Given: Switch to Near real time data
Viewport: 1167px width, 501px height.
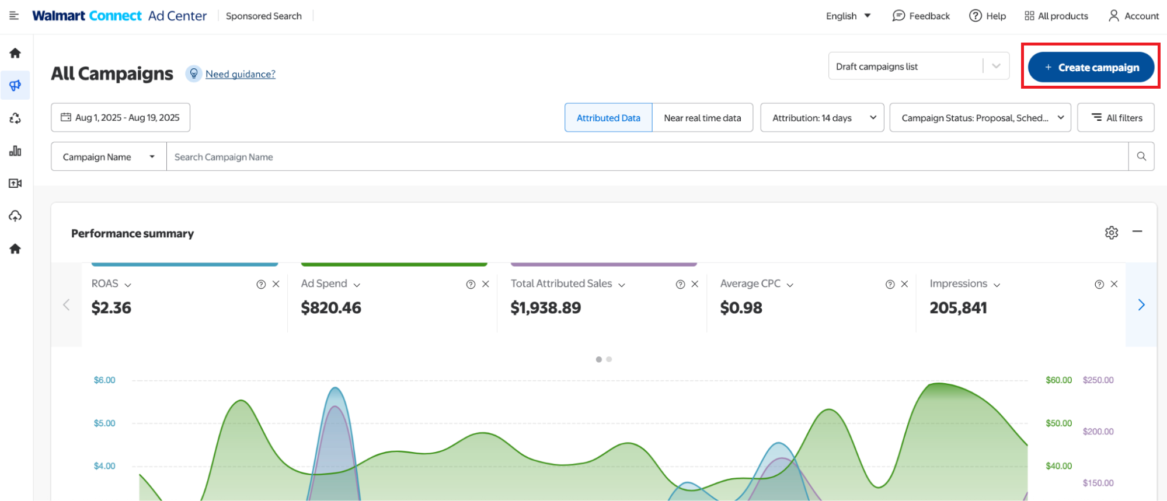Looking at the screenshot, I should tap(702, 118).
